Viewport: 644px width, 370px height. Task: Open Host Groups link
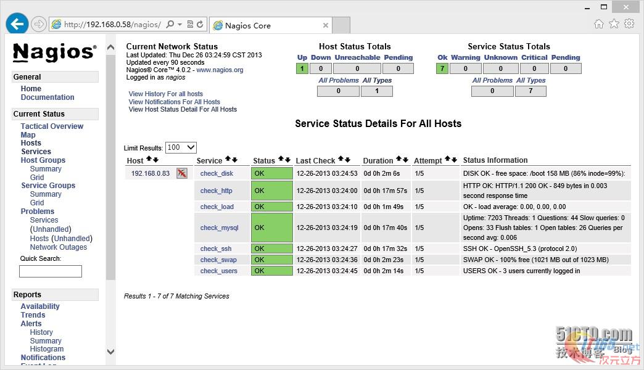pyautogui.click(x=43, y=160)
